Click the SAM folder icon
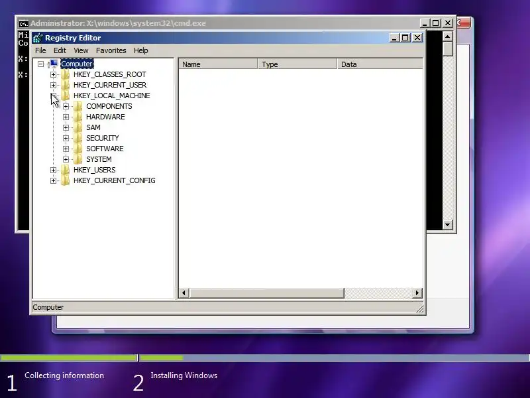Image resolution: width=530 pixels, height=398 pixels. click(x=78, y=127)
